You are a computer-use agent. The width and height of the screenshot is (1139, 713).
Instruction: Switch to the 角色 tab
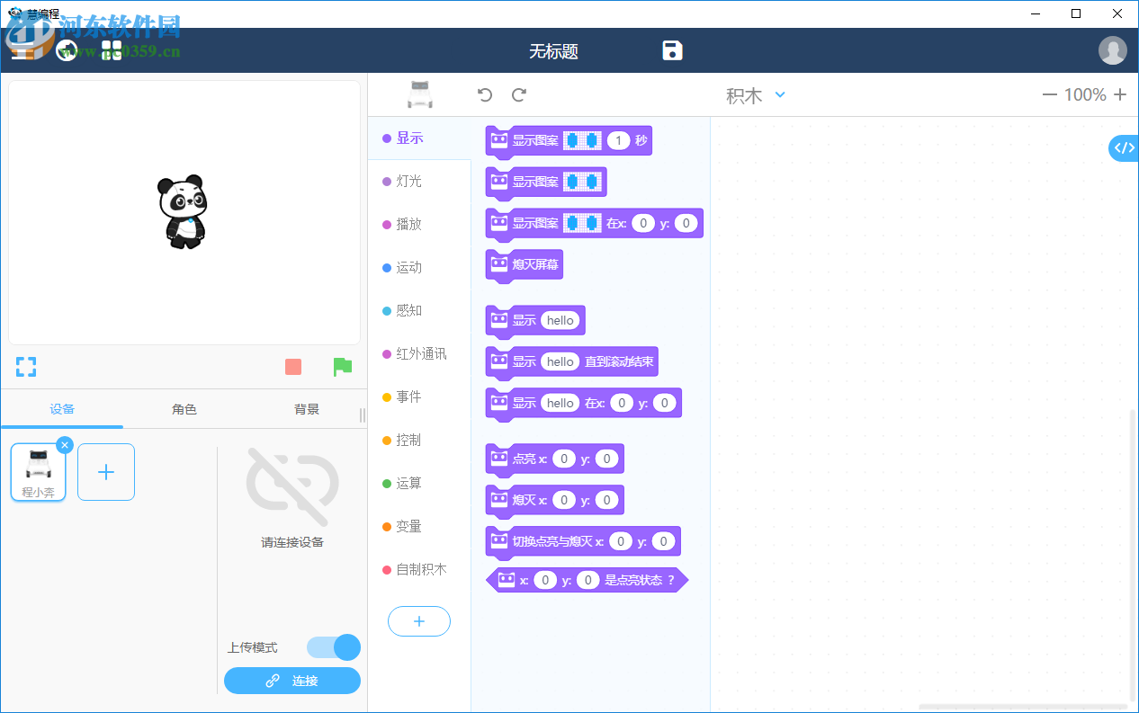click(x=184, y=408)
